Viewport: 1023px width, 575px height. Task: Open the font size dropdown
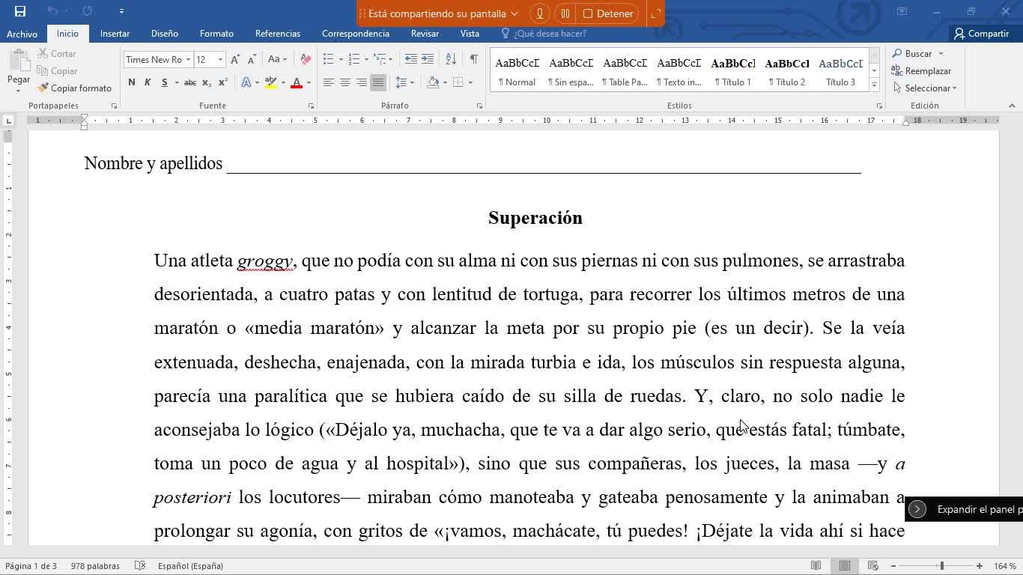[220, 60]
